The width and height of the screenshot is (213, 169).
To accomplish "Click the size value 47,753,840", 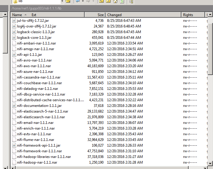I will [95, 151].
